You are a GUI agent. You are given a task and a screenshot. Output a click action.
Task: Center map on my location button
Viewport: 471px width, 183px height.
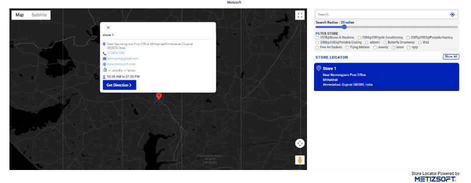299,143
